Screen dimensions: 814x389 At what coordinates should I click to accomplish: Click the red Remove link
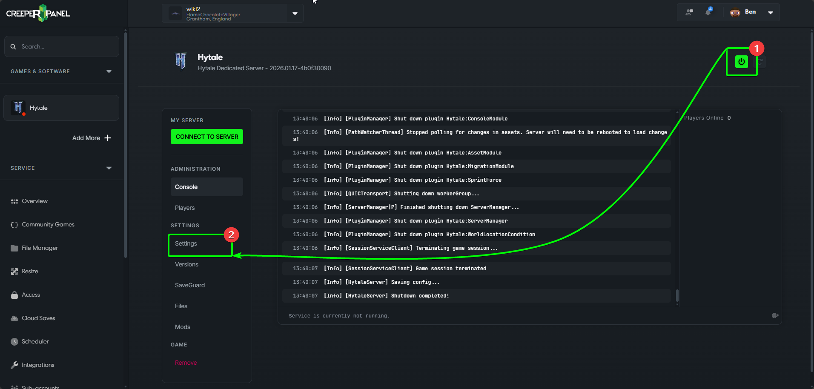pos(186,363)
